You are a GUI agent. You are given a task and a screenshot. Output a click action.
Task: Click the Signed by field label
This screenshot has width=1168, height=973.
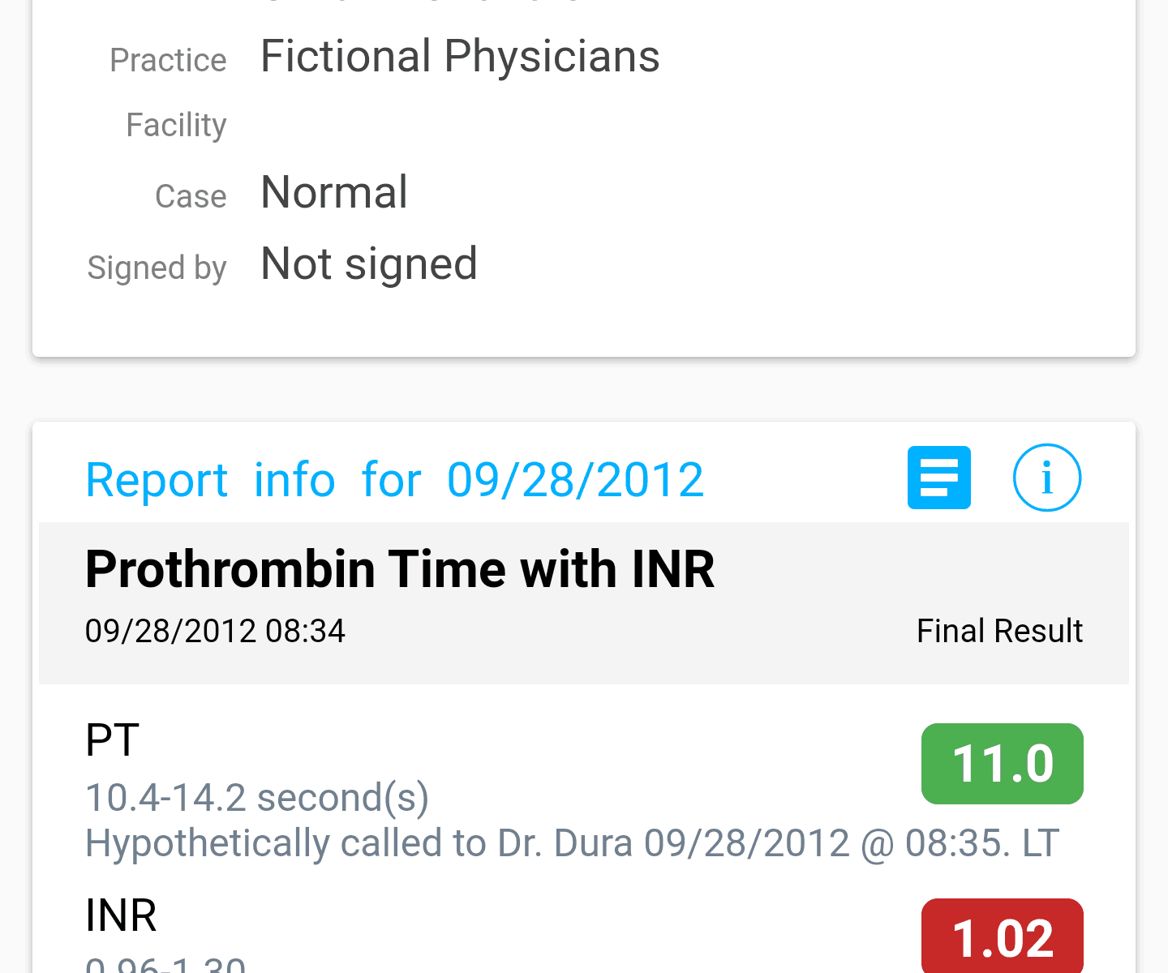coord(157,268)
